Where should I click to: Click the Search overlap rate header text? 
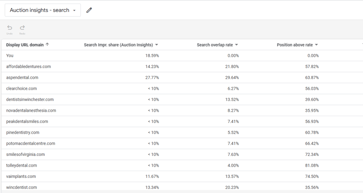pyautogui.click(x=215, y=45)
